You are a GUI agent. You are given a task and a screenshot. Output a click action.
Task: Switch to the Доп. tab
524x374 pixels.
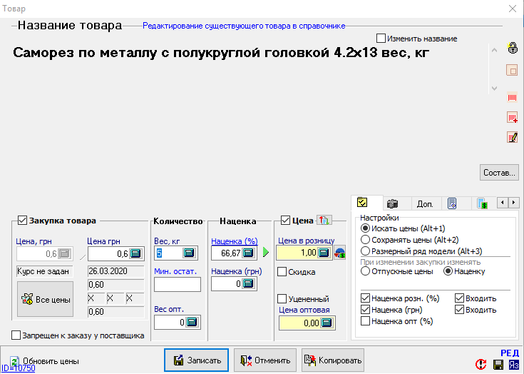coord(425,204)
